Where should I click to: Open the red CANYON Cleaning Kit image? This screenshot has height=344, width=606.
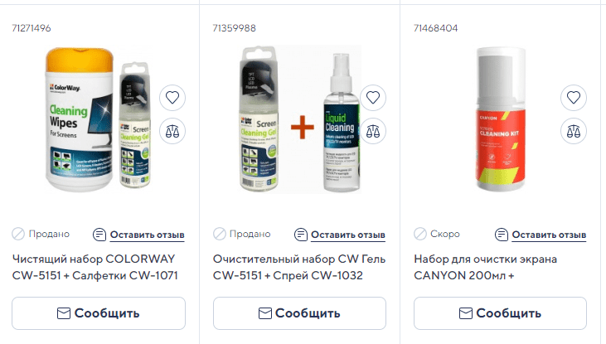coord(500,119)
